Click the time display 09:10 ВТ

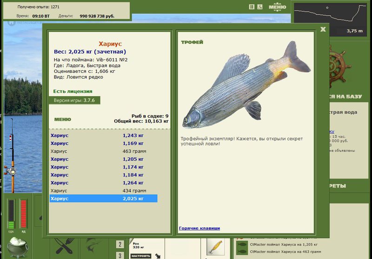(41, 16)
